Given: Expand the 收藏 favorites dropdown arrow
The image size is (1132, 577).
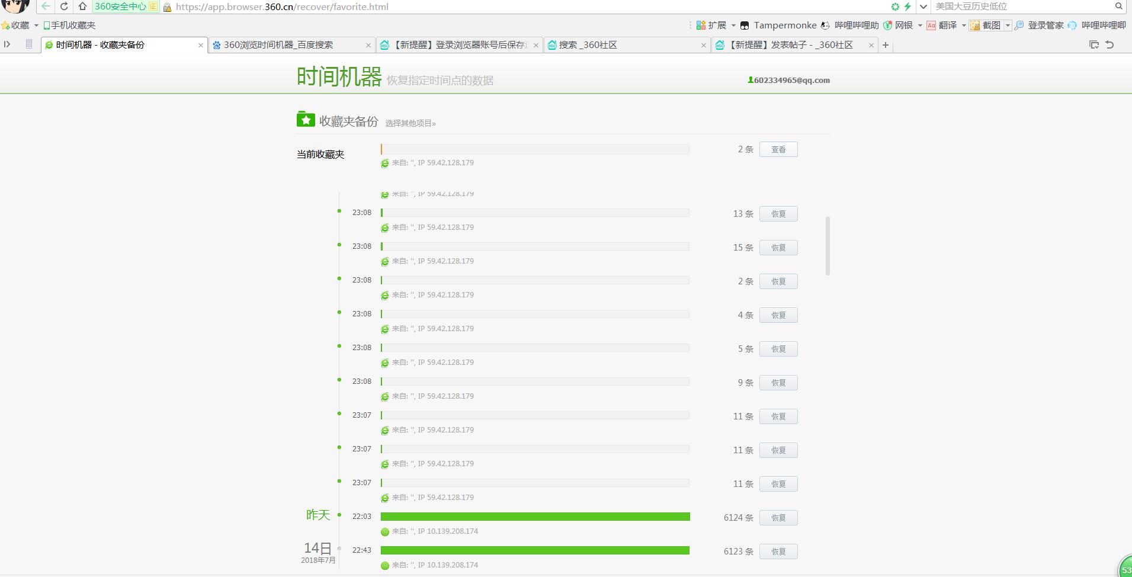Looking at the screenshot, I should (x=36, y=25).
